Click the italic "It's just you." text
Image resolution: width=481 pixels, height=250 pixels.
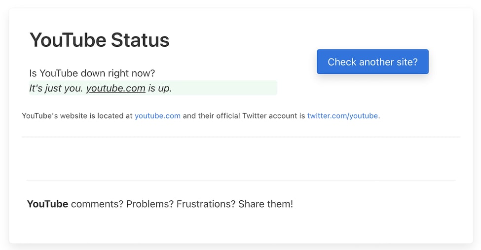tap(56, 89)
